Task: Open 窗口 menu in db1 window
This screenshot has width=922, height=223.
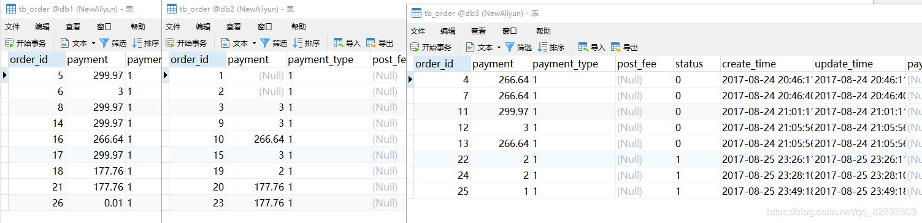Action: click(x=104, y=26)
